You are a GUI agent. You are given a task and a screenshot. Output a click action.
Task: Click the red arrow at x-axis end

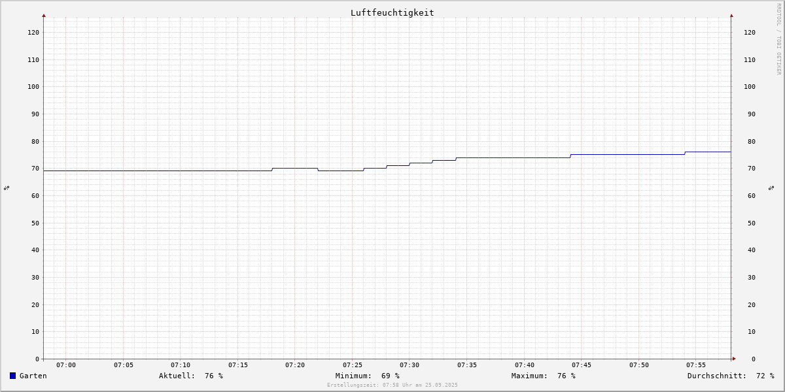coord(734,359)
